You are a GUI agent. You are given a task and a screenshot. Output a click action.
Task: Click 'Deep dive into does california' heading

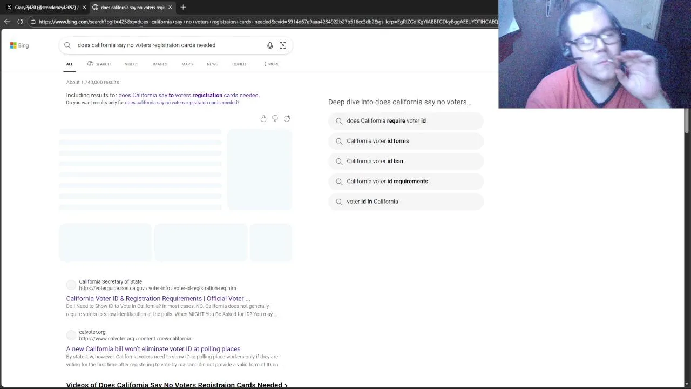coord(399,102)
